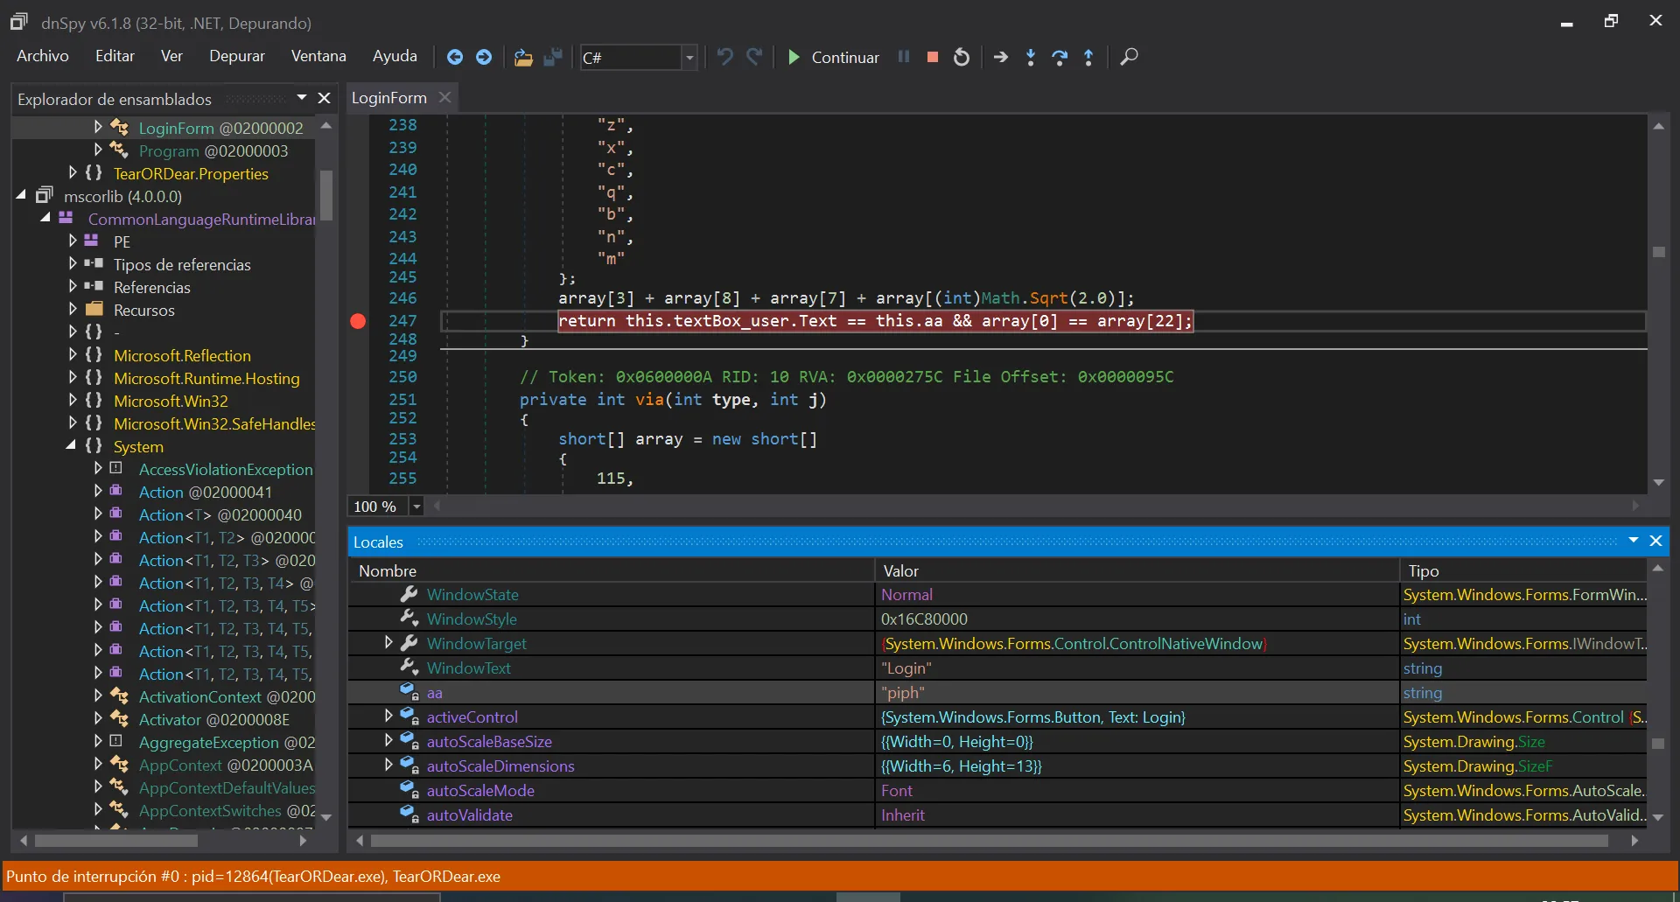Collapse the CommonLanguageRuntimeLibrary module
This screenshot has height=902, width=1680.
45,219
